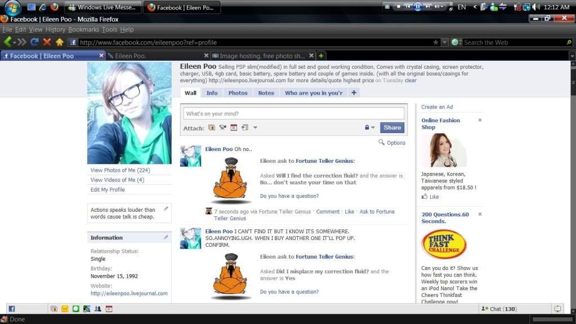576x324 pixels.
Task: Open the Tools menu
Action: (109, 29)
